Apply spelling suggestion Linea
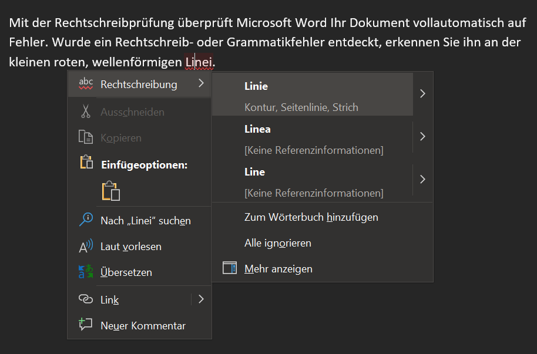537x354 pixels. tap(313, 137)
